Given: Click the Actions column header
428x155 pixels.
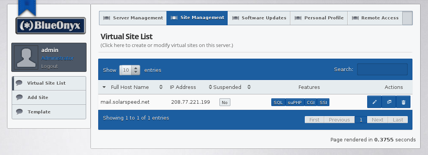Looking at the screenshot, I should coord(394,87).
